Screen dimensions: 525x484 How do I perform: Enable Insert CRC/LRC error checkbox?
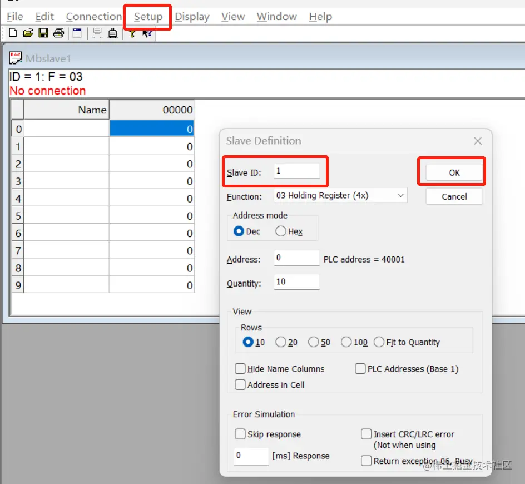pyautogui.click(x=366, y=434)
